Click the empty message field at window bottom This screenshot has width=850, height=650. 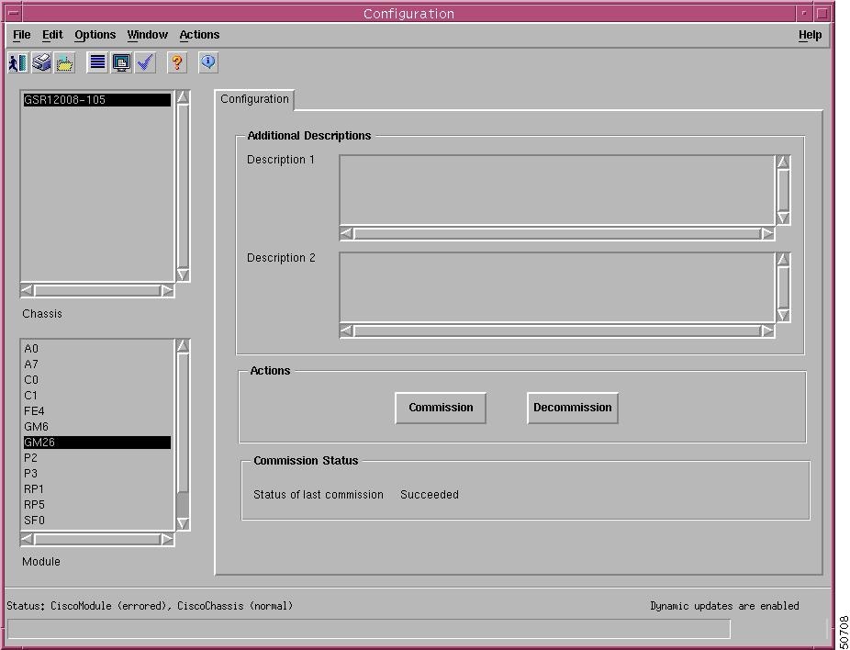click(369, 630)
